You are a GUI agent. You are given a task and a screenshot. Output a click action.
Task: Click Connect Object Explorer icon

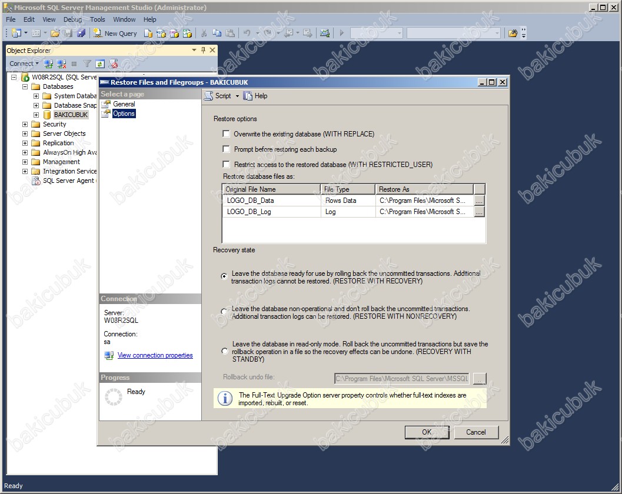tap(48, 64)
